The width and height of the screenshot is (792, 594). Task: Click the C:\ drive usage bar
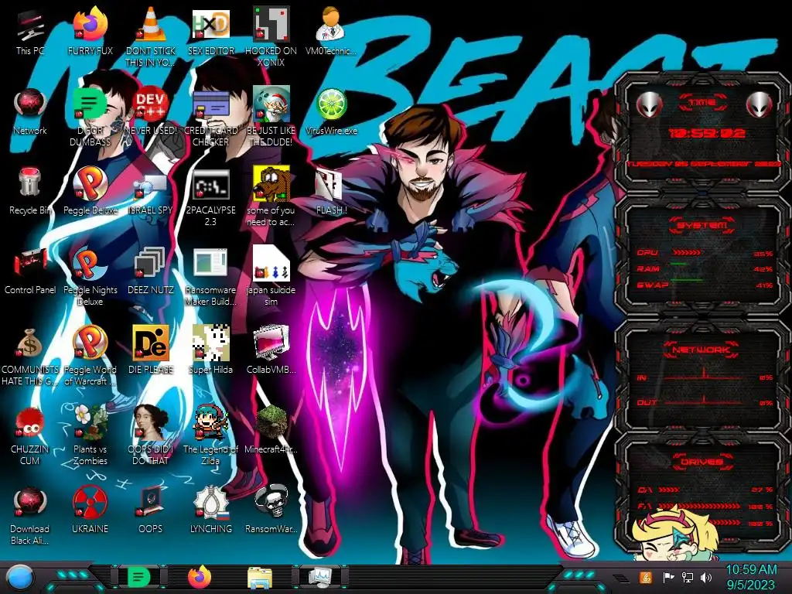[x=669, y=490]
